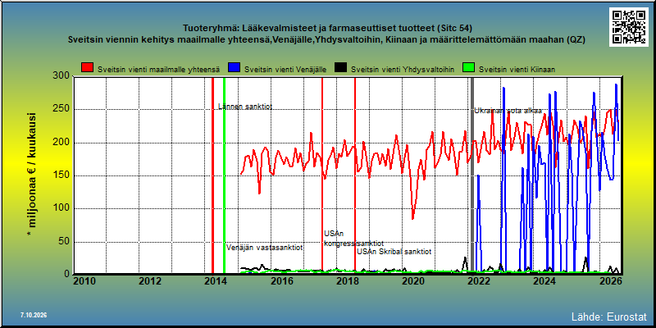Screen dimensions: 656x328
Task: Click the 'Venäjän vastasanktiot' annotation
Action: coord(265,248)
